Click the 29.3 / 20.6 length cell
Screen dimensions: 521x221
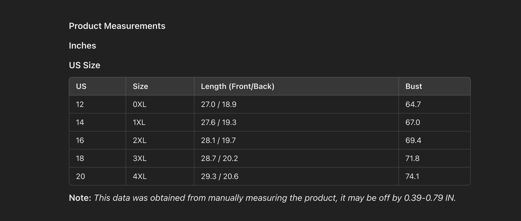[x=220, y=176]
